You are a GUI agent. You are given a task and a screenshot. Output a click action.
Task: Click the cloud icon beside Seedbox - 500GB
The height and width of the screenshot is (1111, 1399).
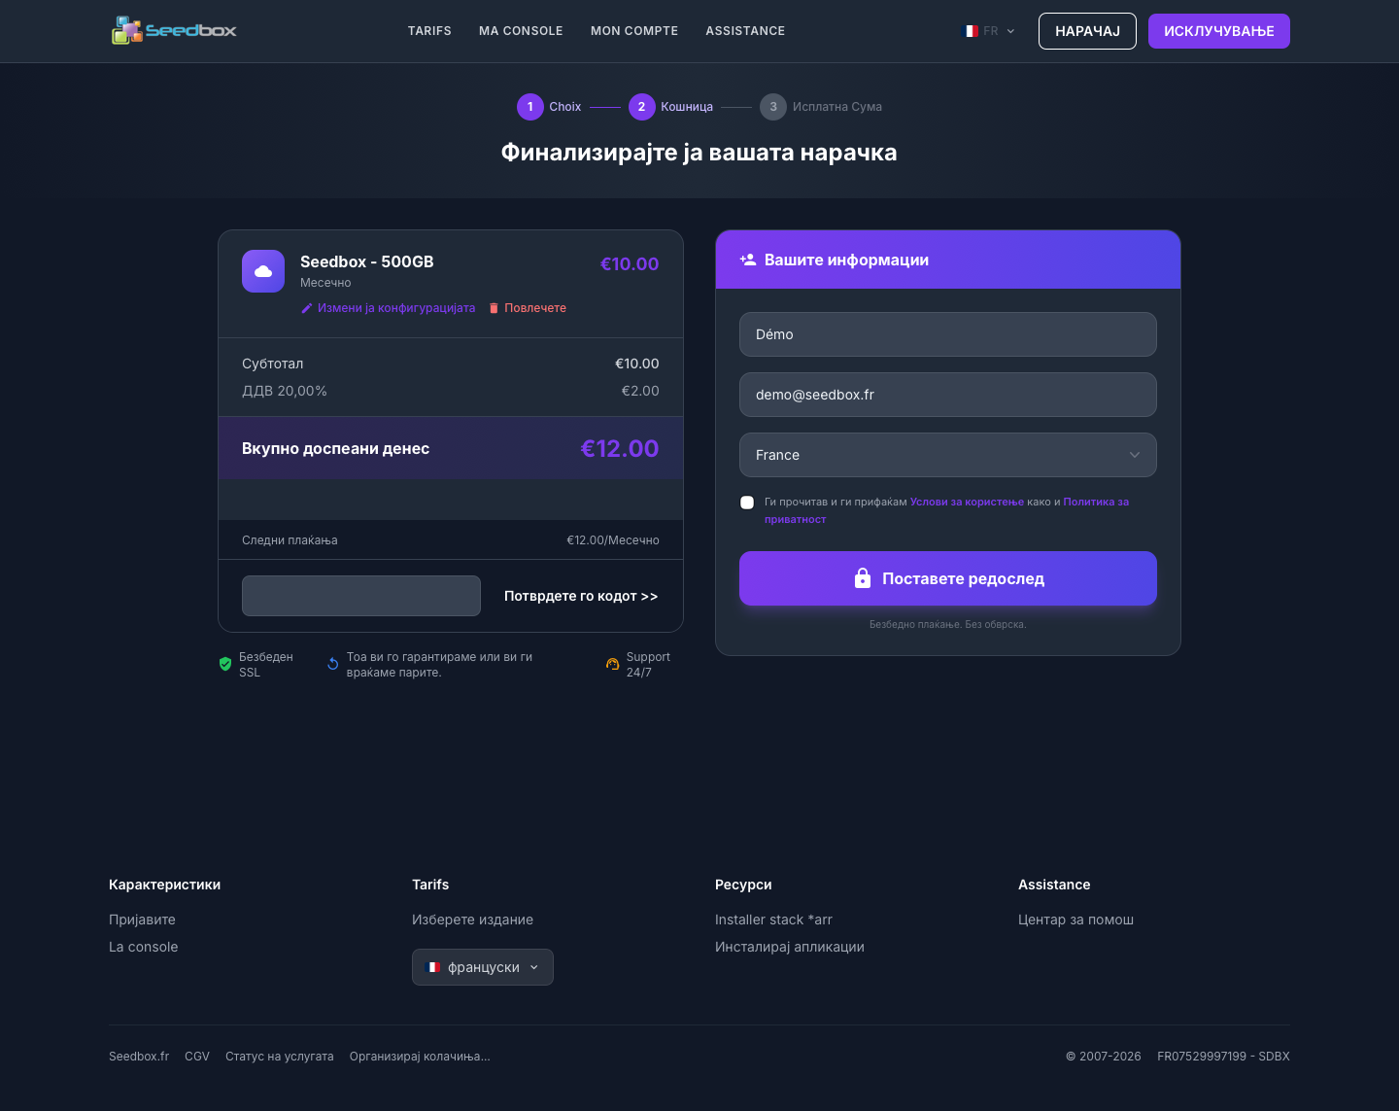[263, 271]
